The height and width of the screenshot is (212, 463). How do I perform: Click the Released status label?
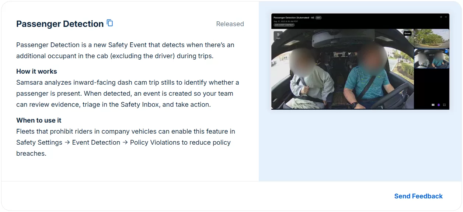(x=230, y=24)
